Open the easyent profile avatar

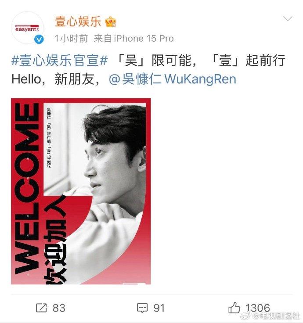tap(27, 28)
